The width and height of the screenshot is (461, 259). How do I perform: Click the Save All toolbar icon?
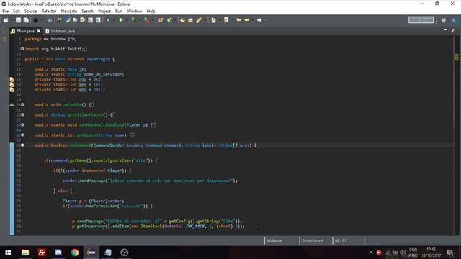pos(26,20)
